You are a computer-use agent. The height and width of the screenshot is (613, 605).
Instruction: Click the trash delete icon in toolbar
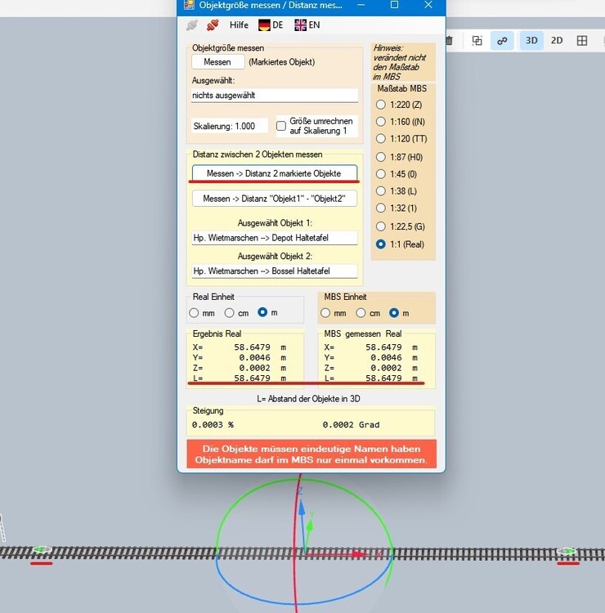point(449,40)
